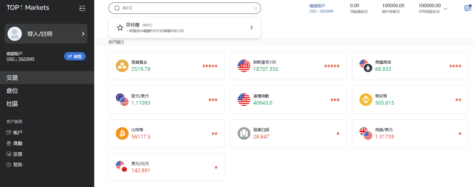Click the 美國原油 price 68.933
This screenshot has height=187, width=475.
click(x=383, y=69)
